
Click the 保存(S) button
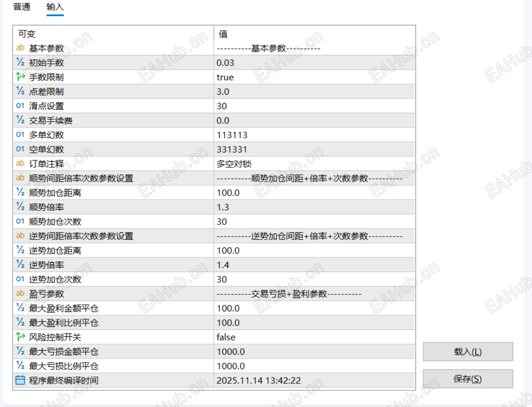tap(468, 379)
